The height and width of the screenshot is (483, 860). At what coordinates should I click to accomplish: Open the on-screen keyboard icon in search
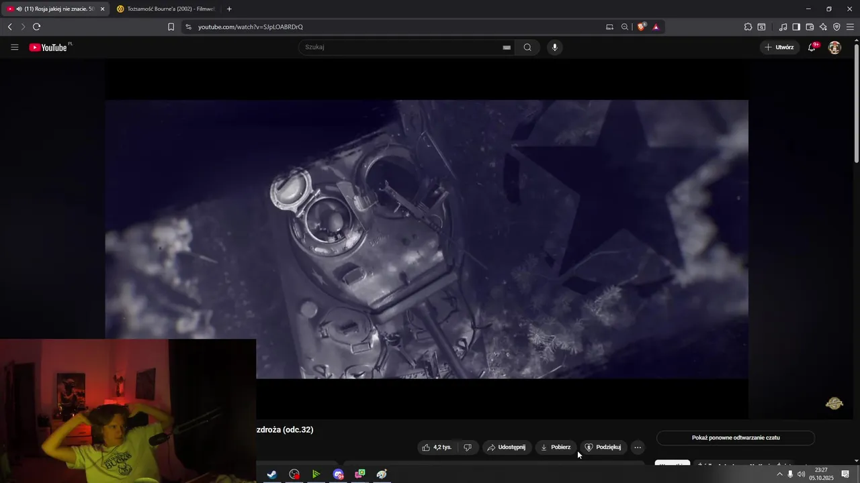507,48
